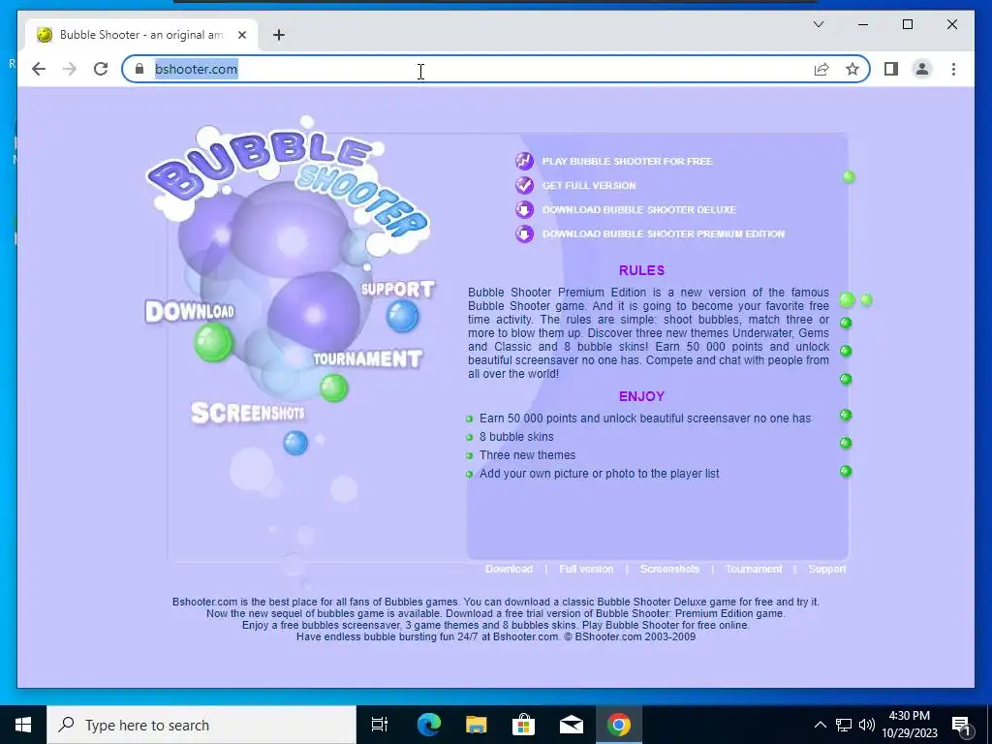
Task: Click Download Bubble Shooter Deluxe link
Action: tap(639, 209)
